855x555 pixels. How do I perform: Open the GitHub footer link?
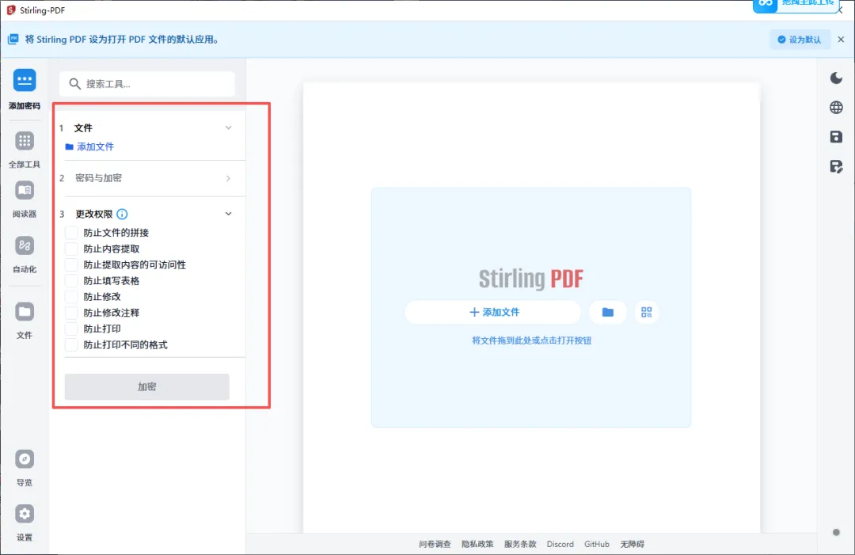coord(597,544)
